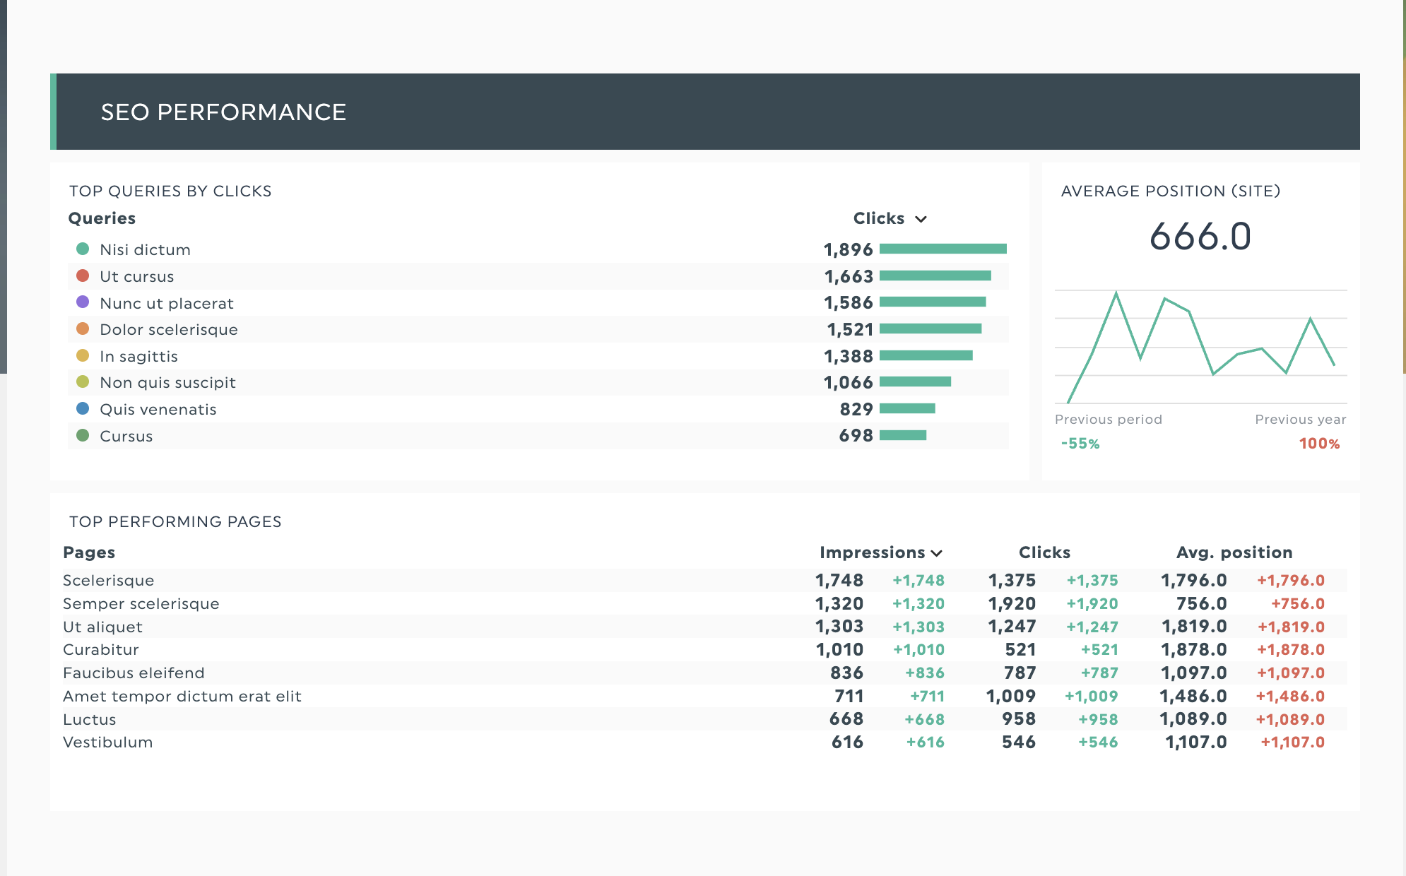Click the red dot beside Ut cursus
Viewport: 1406px width, 876px height.
click(83, 276)
